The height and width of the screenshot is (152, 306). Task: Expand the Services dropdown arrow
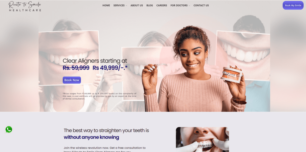126,6
